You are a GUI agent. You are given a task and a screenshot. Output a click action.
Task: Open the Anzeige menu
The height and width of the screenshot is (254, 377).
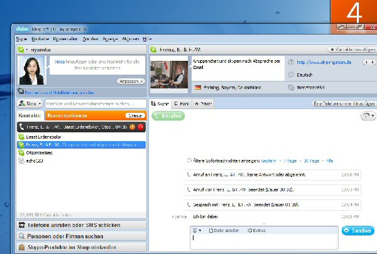[x=110, y=39]
